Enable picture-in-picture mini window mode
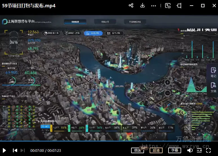The height and width of the screenshot is (156, 218). 168,6
